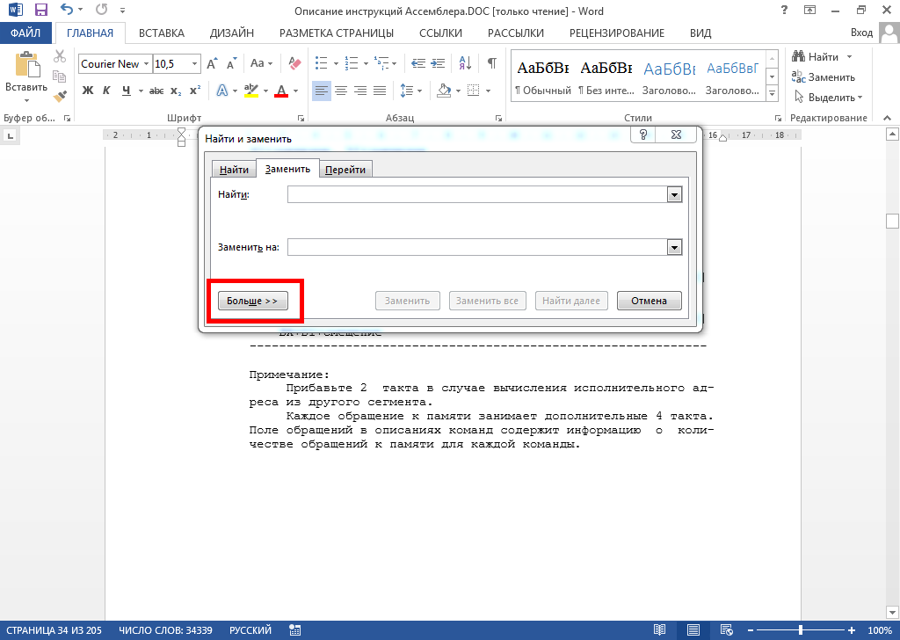Expand the 'Найти' search history dropdown
The height and width of the screenshot is (640, 900).
(674, 195)
